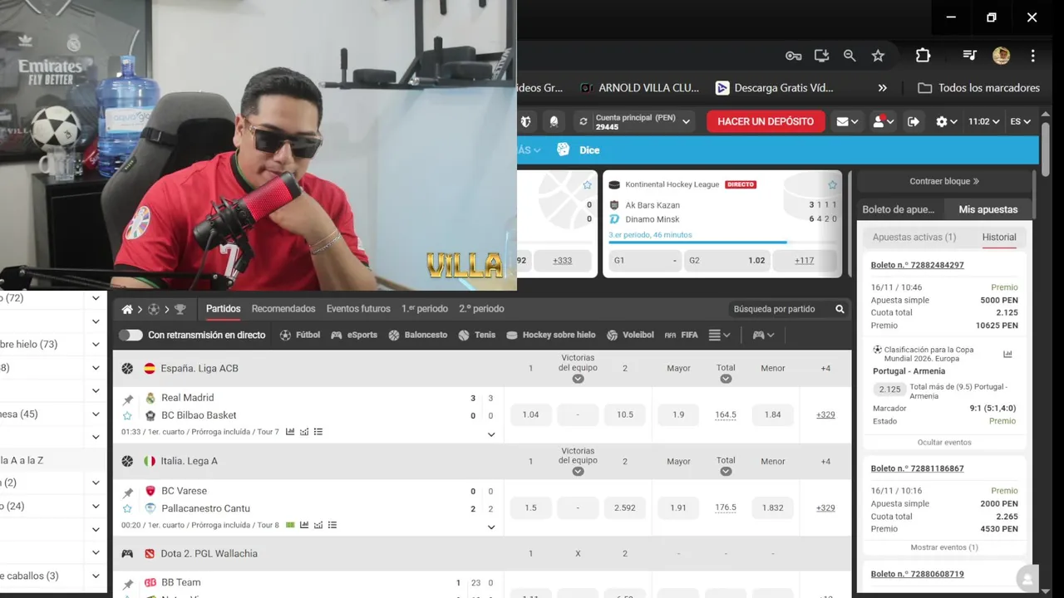Screen dimensions: 1064x598
Task: Favorite the Pallacanestro Cantu match star
Action: (x=127, y=508)
